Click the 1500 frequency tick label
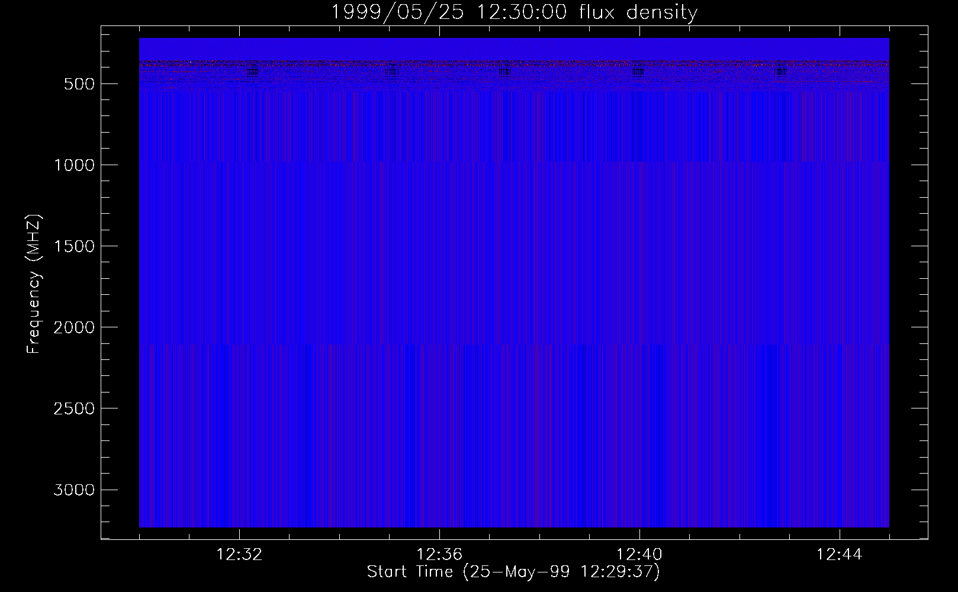Image resolution: width=958 pixels, height=592 pixels. (x=74, y=246)
